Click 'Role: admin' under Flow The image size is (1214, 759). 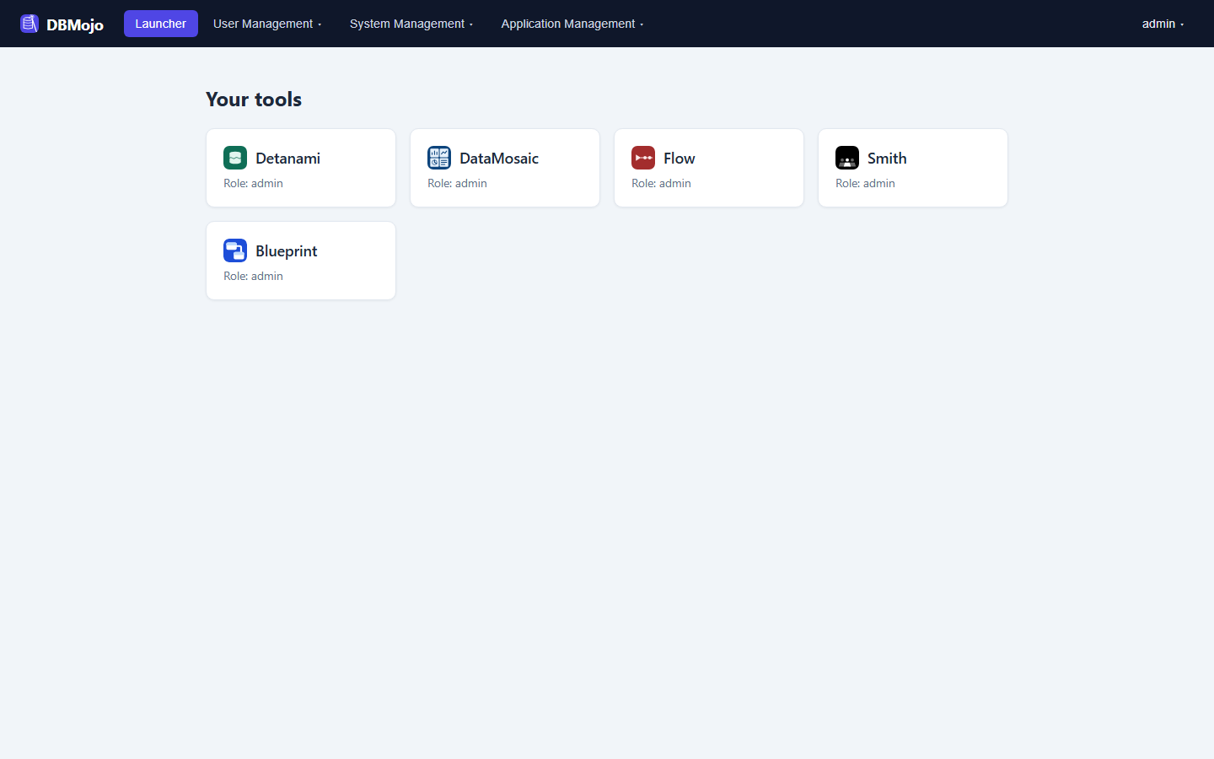coord(661,183)
